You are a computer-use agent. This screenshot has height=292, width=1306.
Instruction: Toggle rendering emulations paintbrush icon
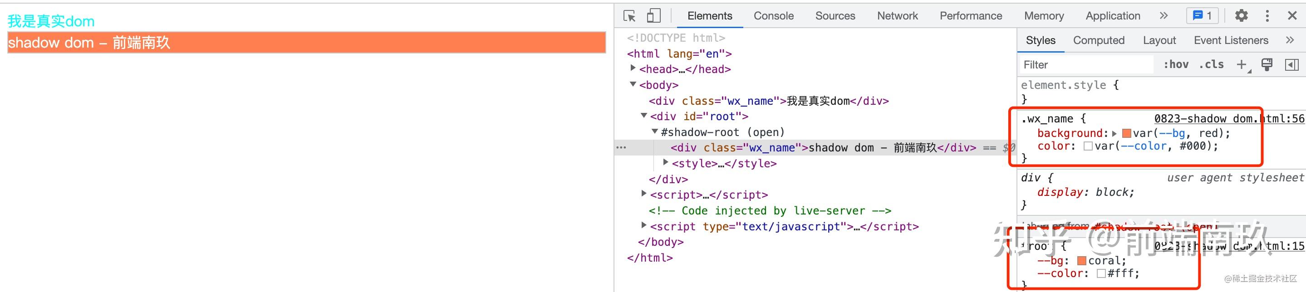pos(1267,64)
